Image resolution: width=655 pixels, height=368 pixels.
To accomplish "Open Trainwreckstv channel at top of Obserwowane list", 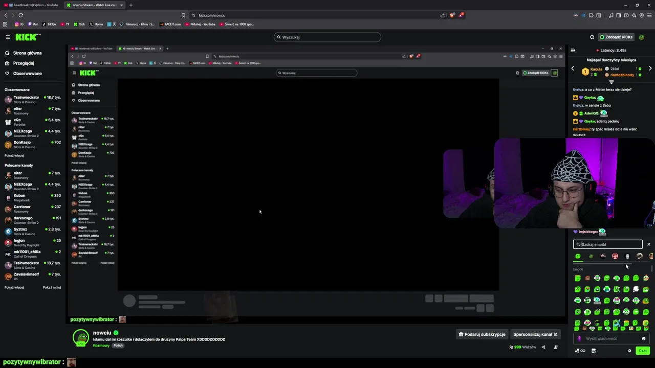I will coord(33,99).
